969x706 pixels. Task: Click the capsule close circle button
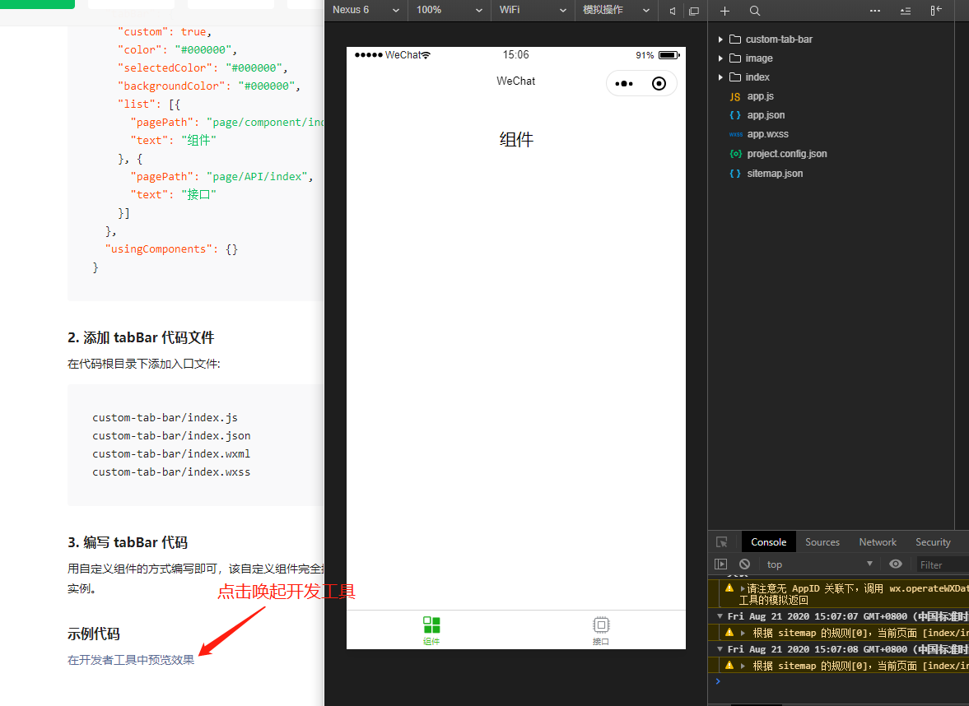pyautogui.click(x=659, y=83)
